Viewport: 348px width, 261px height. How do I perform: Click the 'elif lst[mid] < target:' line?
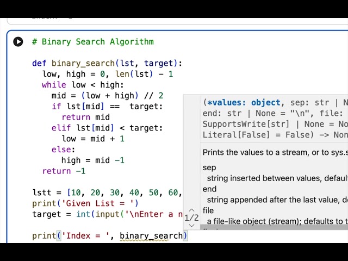click(107, 128)
